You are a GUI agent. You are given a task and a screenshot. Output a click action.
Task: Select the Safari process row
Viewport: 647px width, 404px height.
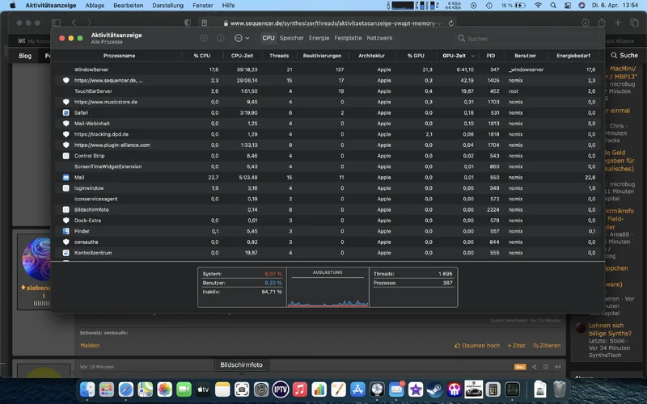[x=81, y=113]
